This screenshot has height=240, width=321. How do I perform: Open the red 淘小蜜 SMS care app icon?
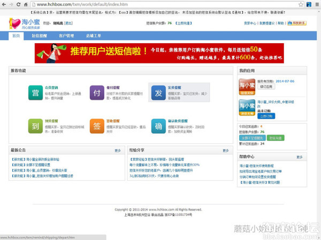coord(247,87)
